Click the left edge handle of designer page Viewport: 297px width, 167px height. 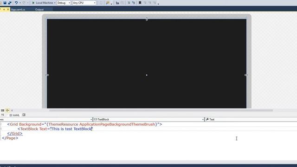(47, 75)
